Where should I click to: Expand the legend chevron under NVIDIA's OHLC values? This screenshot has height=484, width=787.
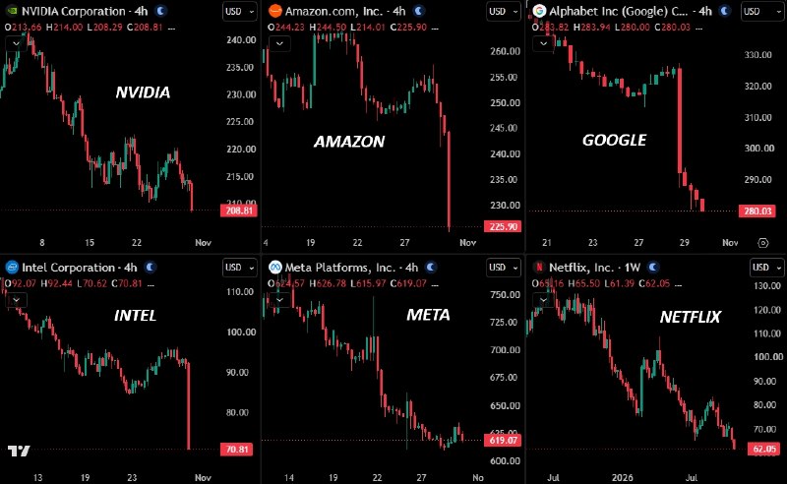[x=16, y=43]
